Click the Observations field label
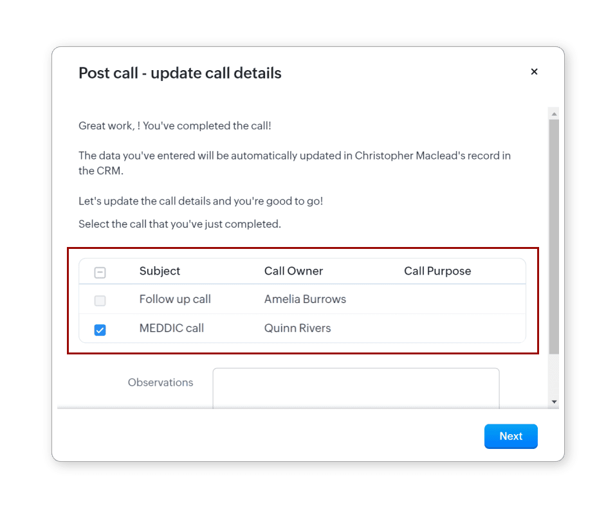Image resolution: width=615 pixels, height=521 pixels. pyautogui.click(x=160, y=382)
